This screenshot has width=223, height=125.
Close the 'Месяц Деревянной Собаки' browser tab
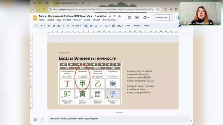pyautogui.click(x=83, y=3)
